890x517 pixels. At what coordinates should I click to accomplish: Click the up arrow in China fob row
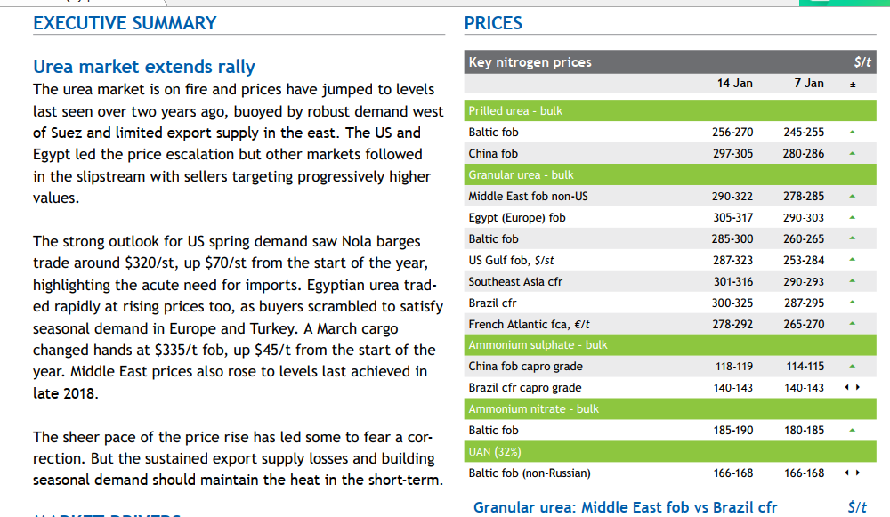click(x=852, y=153)
